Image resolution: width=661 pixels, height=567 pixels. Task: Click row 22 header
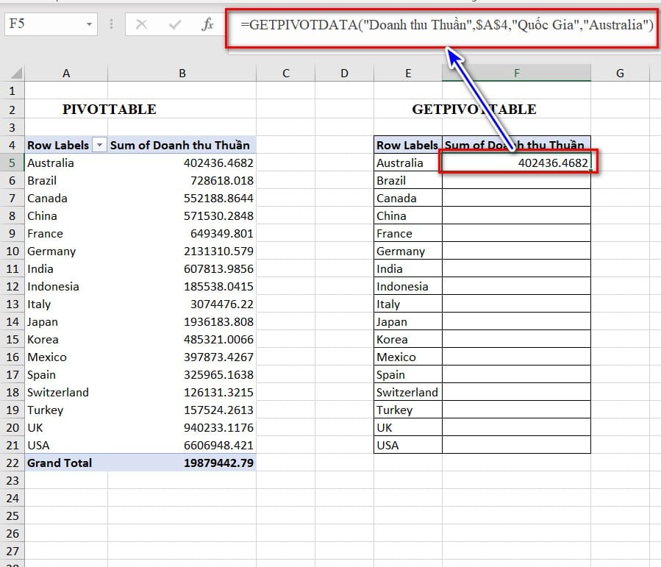12,463
